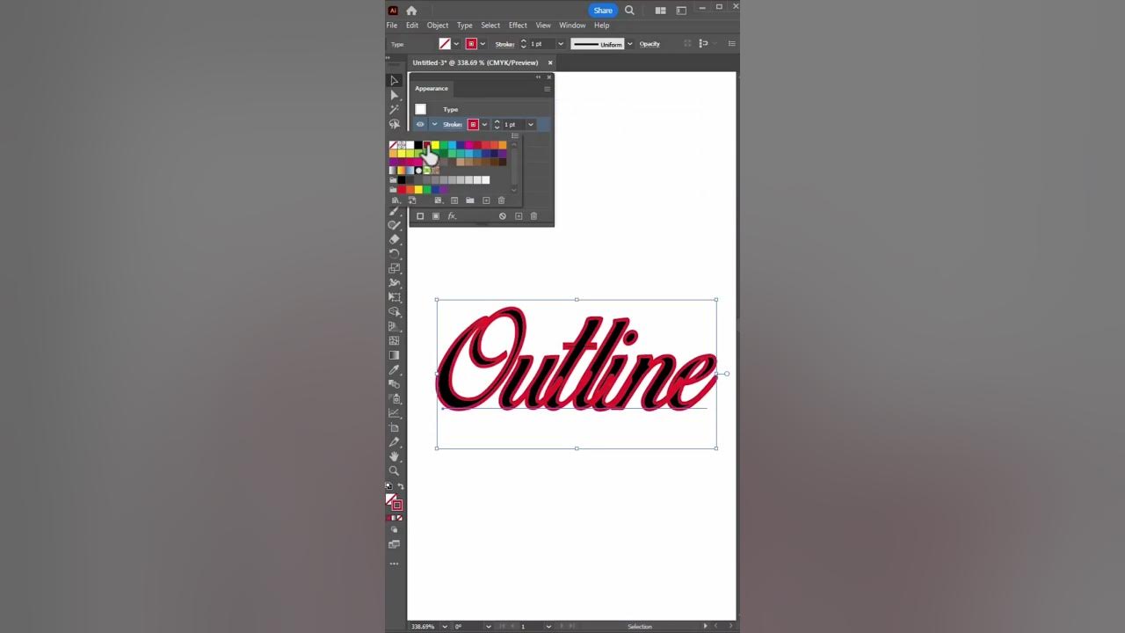Select the Shape Builder tool

coord(394,311)
